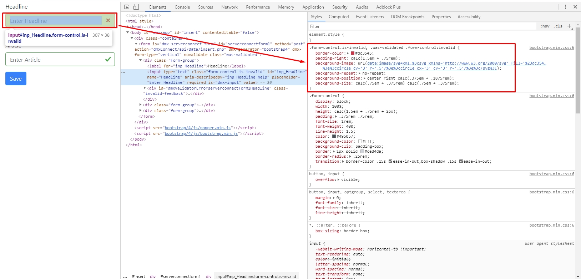The height and width of the screenshot is (279, 581).
Task: Expand the head element node
Action: pos(127,27)
